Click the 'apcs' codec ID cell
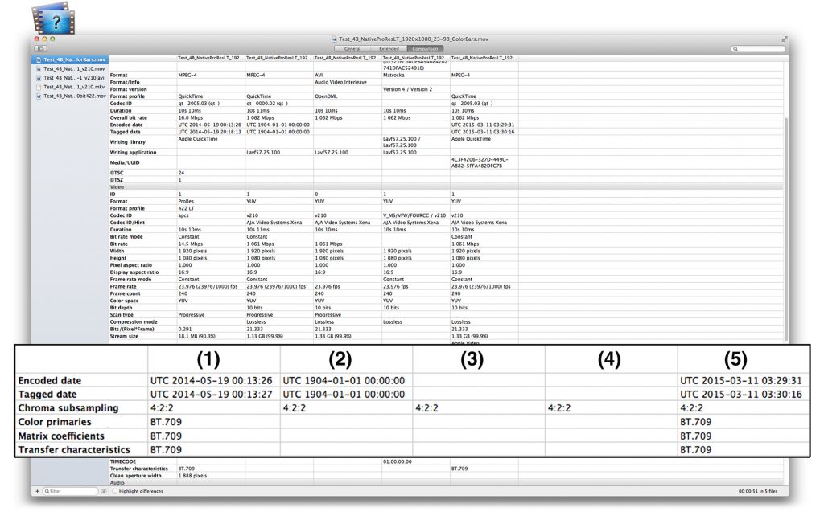 [x=184, y=215]
